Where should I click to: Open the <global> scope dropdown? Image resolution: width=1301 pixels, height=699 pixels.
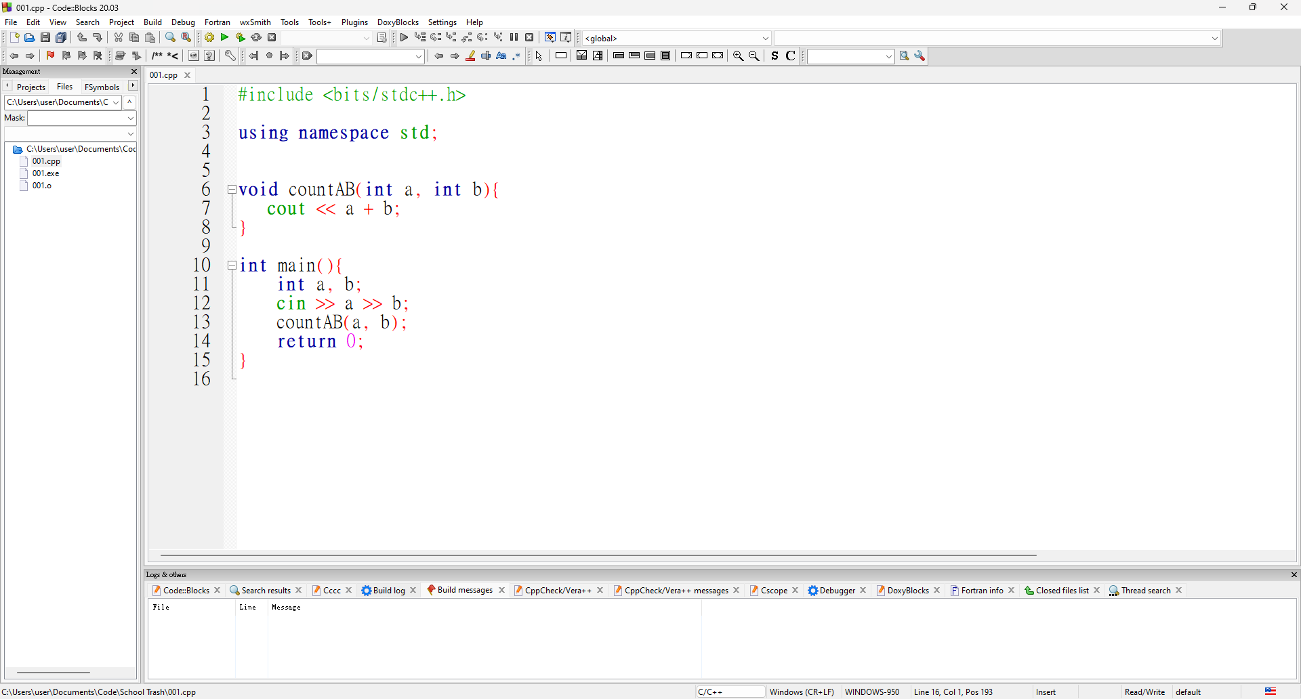[x=766, y=39]
